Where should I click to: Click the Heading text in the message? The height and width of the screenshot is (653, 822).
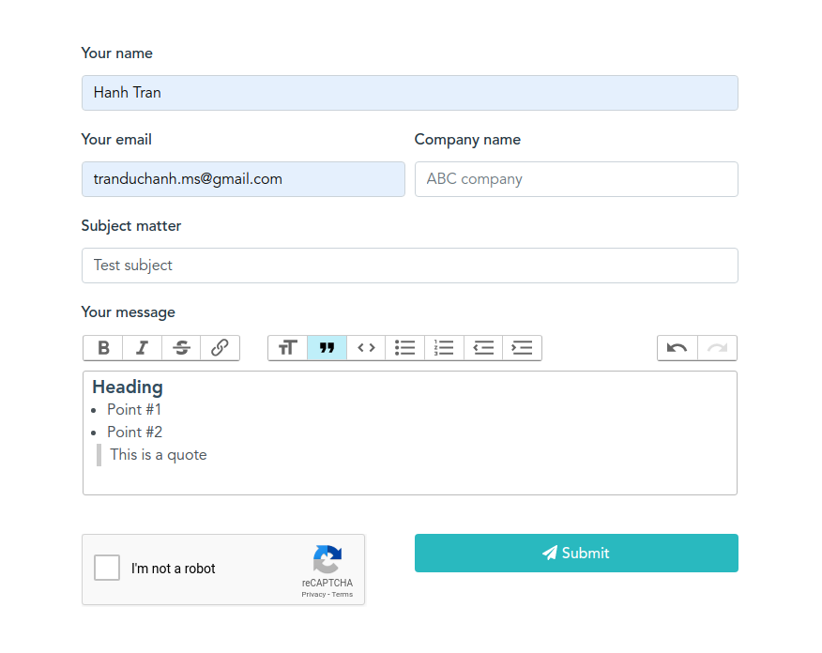click(128, 387)
